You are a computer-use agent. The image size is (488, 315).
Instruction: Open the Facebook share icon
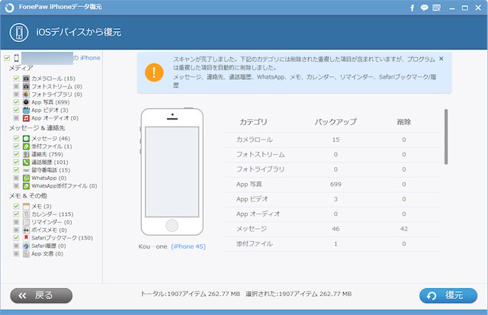[x=412, y=8]
